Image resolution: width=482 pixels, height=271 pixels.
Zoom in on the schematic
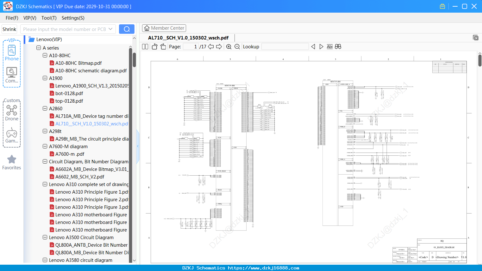pos(229,47)
